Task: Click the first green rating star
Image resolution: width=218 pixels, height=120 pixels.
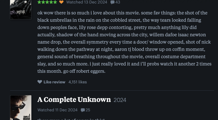Action: pyautogui.click(x=39, y=2)
